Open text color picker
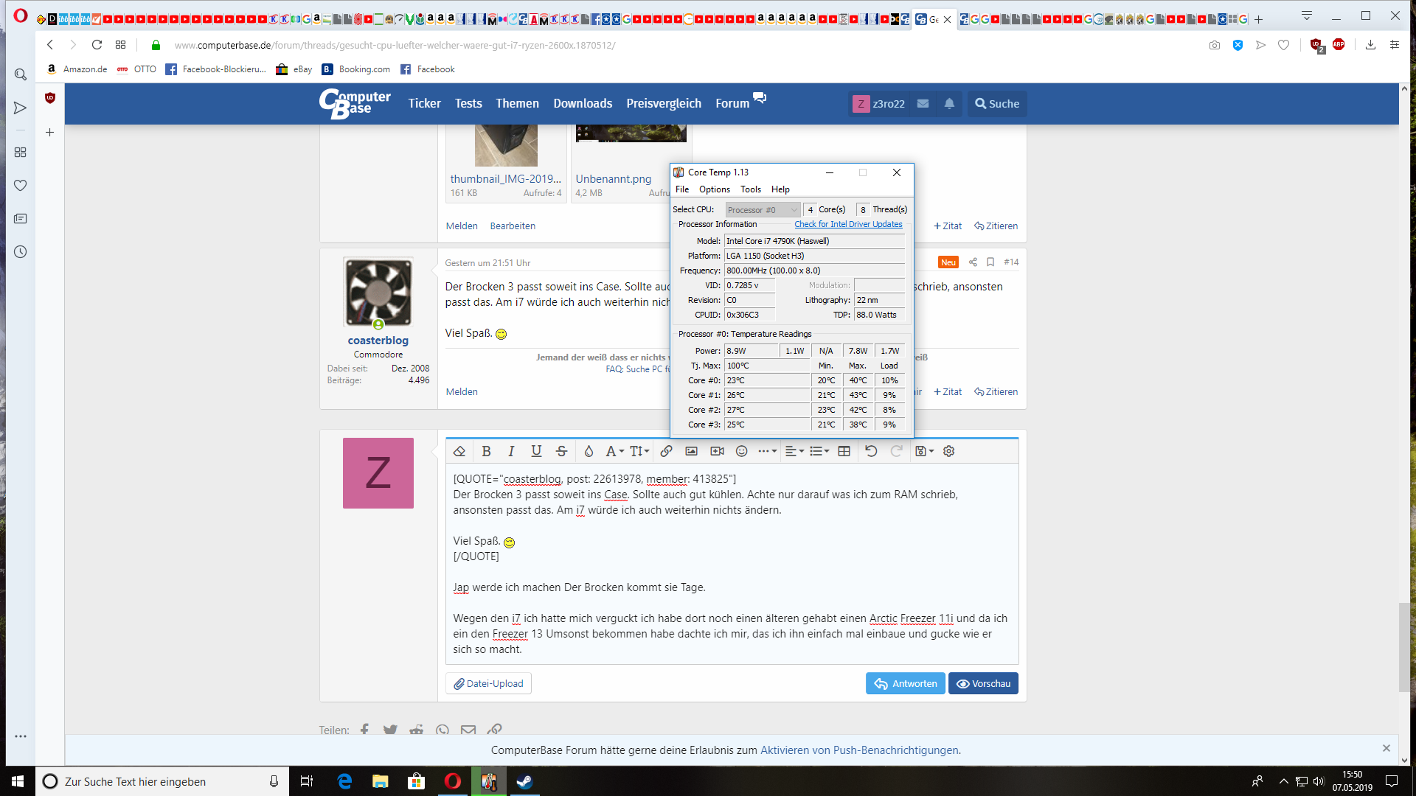The height and width of the screenshot is (796, 1416). pyautogui.click(x=589, y=451)
